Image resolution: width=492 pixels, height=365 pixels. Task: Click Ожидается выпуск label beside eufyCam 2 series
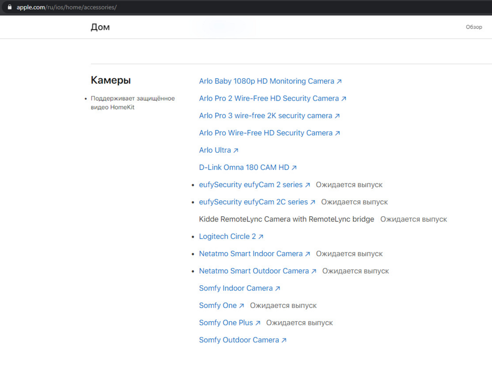point(349,185)
